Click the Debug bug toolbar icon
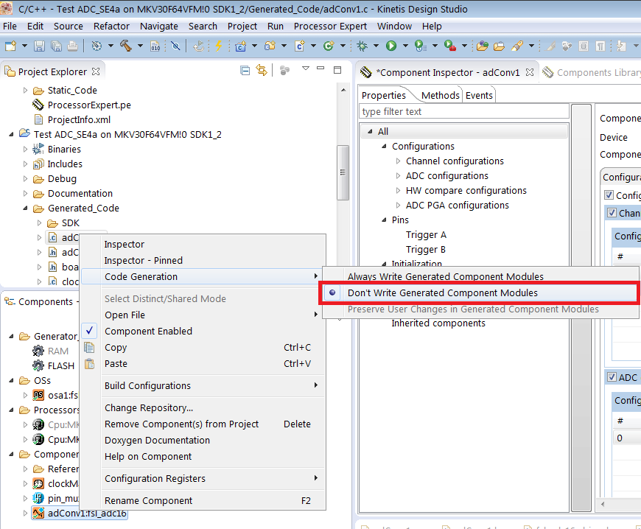The width and height of the screenshot is (641, 529). pyautogui.click(x=362, y=46)
